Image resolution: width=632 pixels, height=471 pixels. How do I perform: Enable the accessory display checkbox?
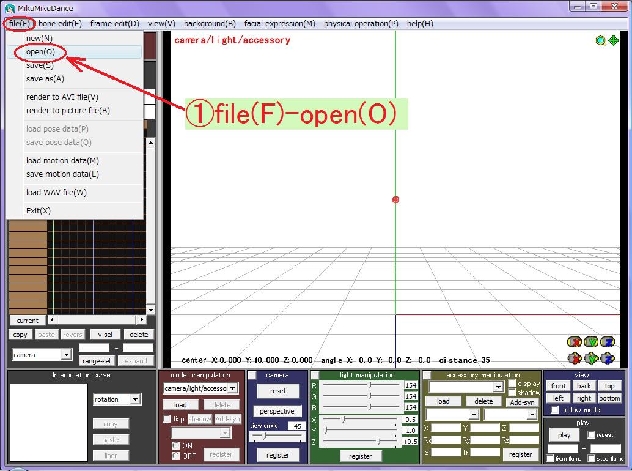tap(512, 384)
